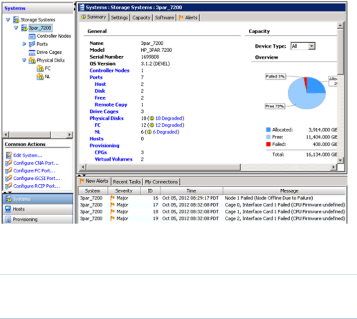357x319 pixels.
Task: Click the Edit System action icon
Action: 8,155
